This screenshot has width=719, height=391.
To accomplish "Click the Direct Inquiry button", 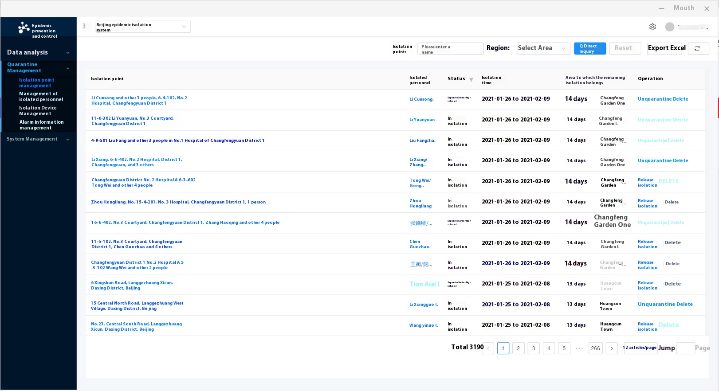I will [x=589, y=48].
